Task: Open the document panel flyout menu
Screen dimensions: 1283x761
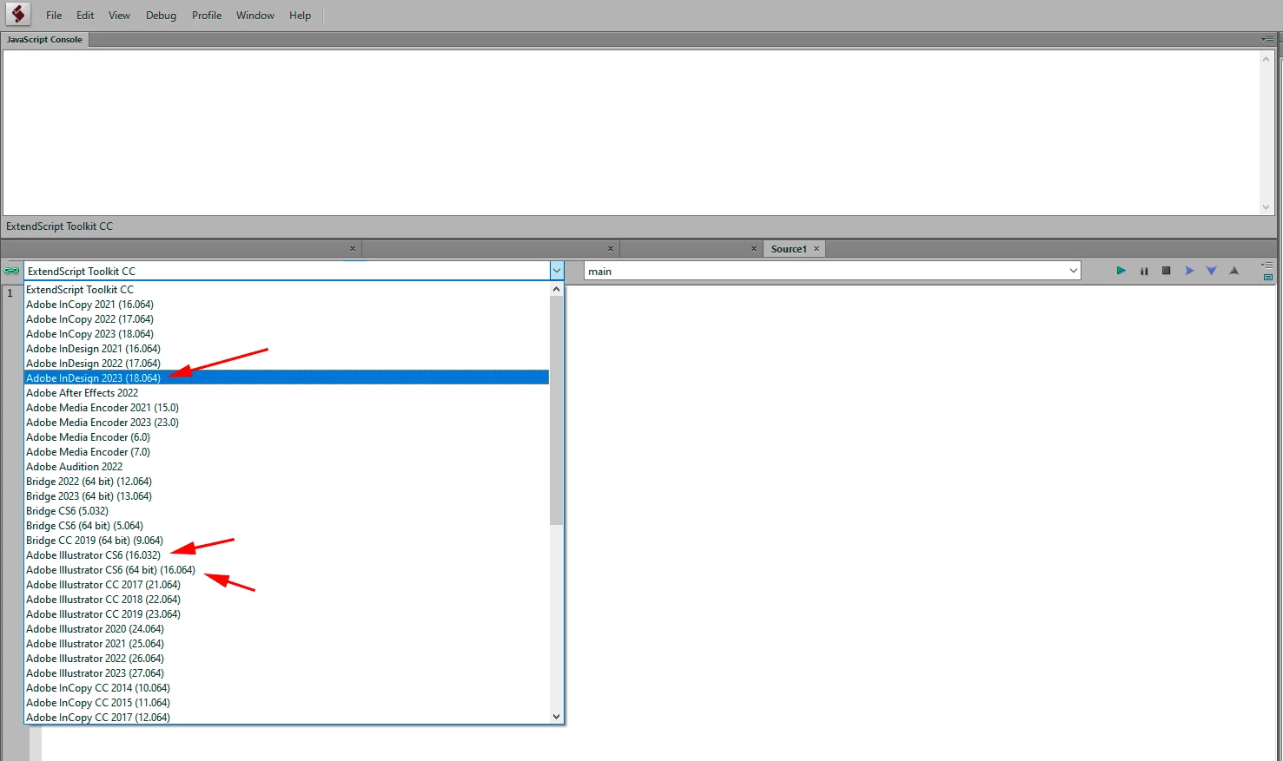Action: click(x=1267, y=265)
